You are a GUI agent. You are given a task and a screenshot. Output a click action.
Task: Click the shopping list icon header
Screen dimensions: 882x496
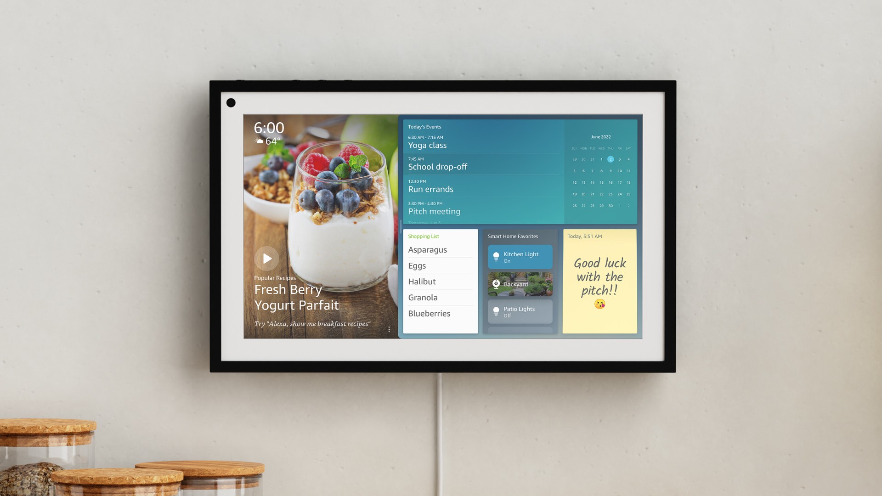pos(424,236)
